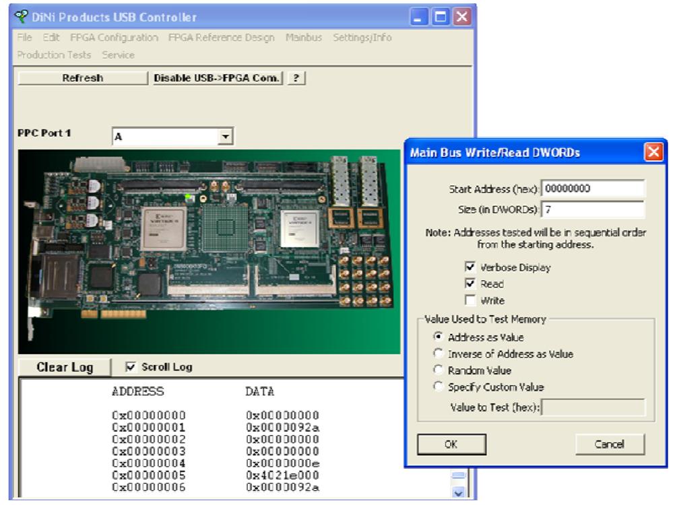Click log address 0x00000005
Screen dimensions: 677x505
(x=149, y=475)
